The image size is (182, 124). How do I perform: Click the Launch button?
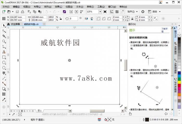point(153,12)
